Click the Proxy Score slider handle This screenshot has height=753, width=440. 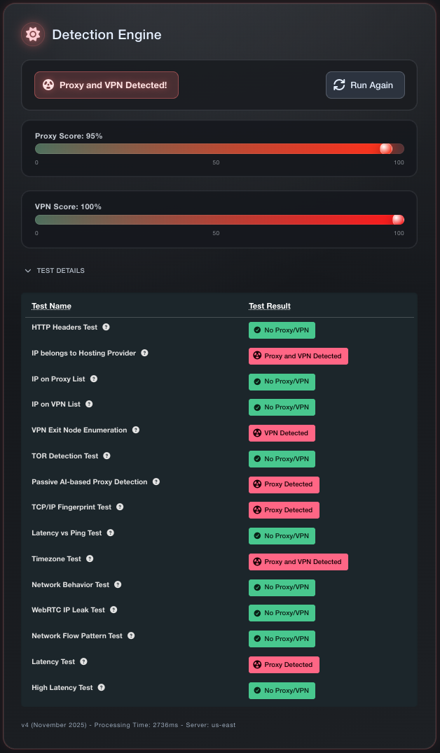385,148
